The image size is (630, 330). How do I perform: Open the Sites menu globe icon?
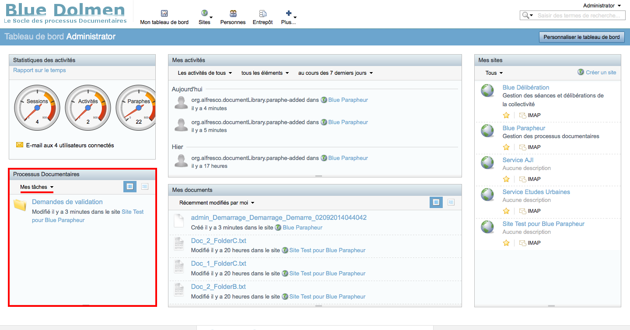click(204, 14)
